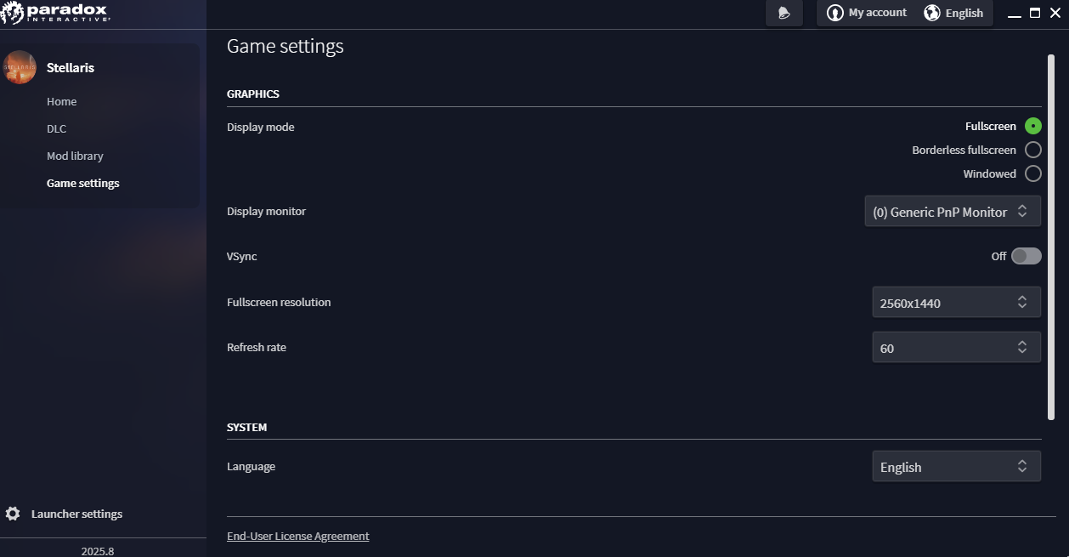Minimize the launcher window
This screenshot has width=1069, height=557.
[1014, 14]
